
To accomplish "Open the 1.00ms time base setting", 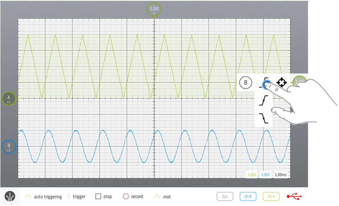I will tap(281, 175).
